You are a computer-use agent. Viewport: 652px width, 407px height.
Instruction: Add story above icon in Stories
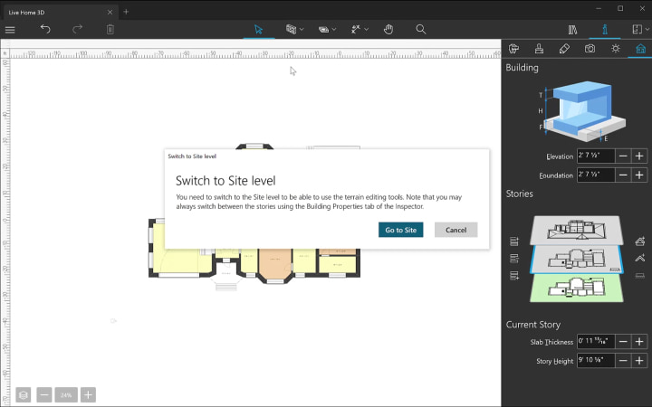point(514,241)
